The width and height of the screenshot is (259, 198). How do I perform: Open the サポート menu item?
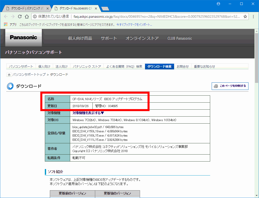pyautogui.click(x=108, y=38)
